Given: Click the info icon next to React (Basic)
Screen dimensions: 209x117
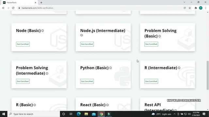Looking at the screenshot, I should pos(107,105).
